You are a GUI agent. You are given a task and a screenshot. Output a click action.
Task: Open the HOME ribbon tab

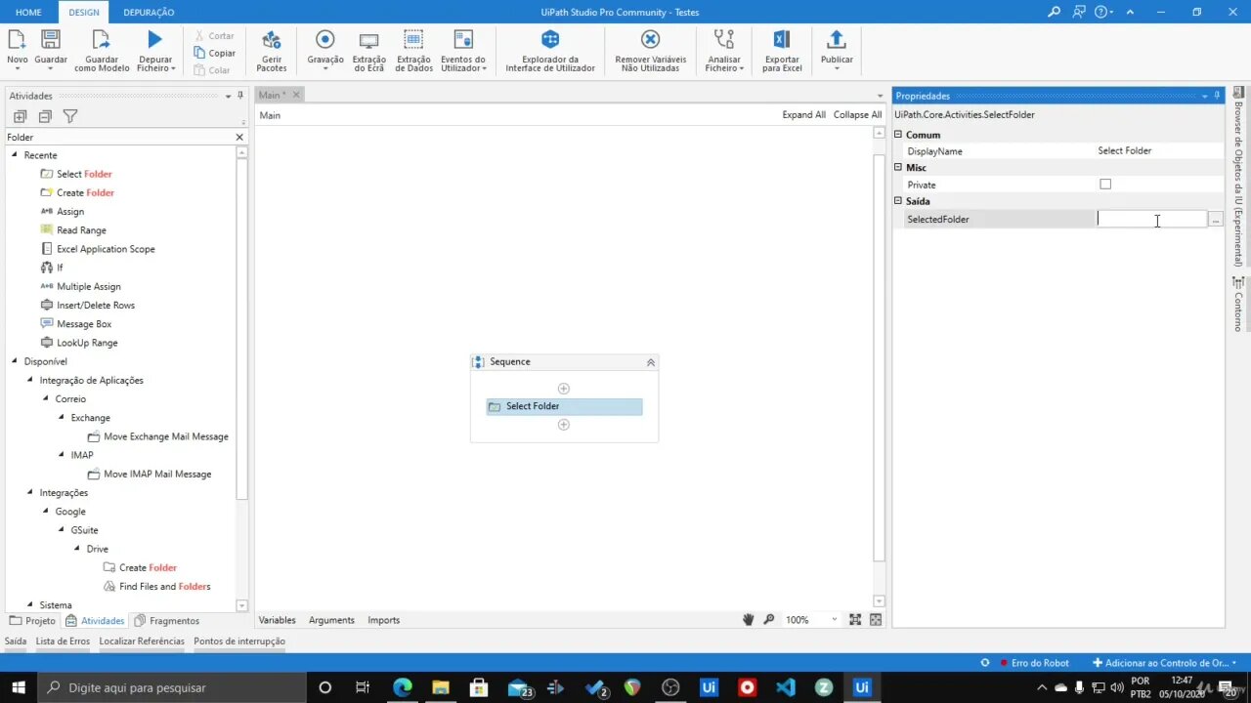28,12
